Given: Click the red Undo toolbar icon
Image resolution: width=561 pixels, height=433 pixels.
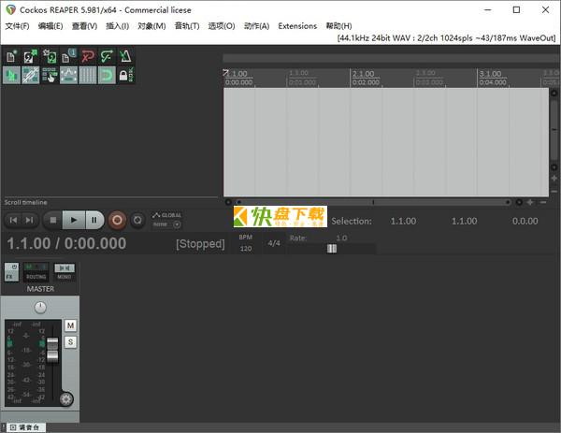Looking at the screenshot, I should pos(87,56).
